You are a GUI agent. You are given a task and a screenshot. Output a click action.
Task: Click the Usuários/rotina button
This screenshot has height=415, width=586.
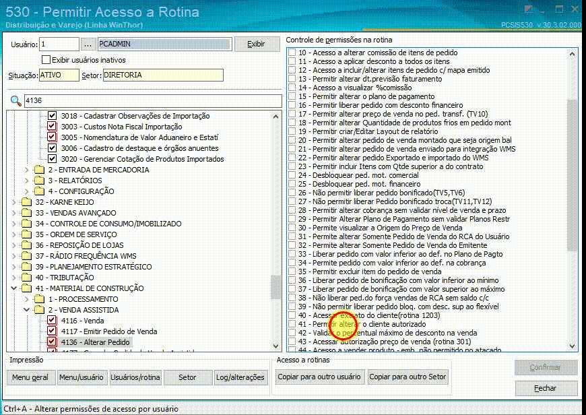point(135,377)
